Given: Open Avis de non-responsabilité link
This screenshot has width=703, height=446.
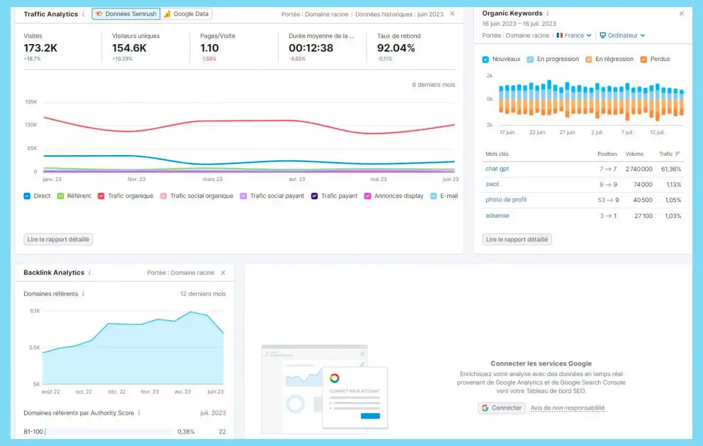Looking at the screenshot, I should pos(568,408).
